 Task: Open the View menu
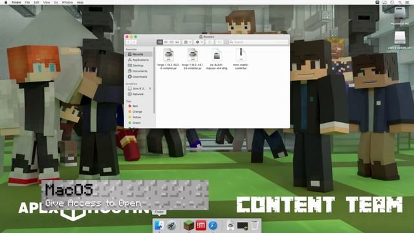47,3
